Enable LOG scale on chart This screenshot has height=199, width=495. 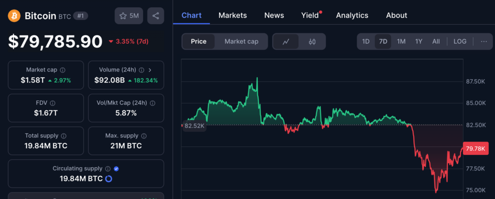coord(460,42)
